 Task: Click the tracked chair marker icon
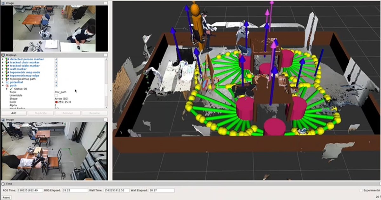tap(7, 63)
